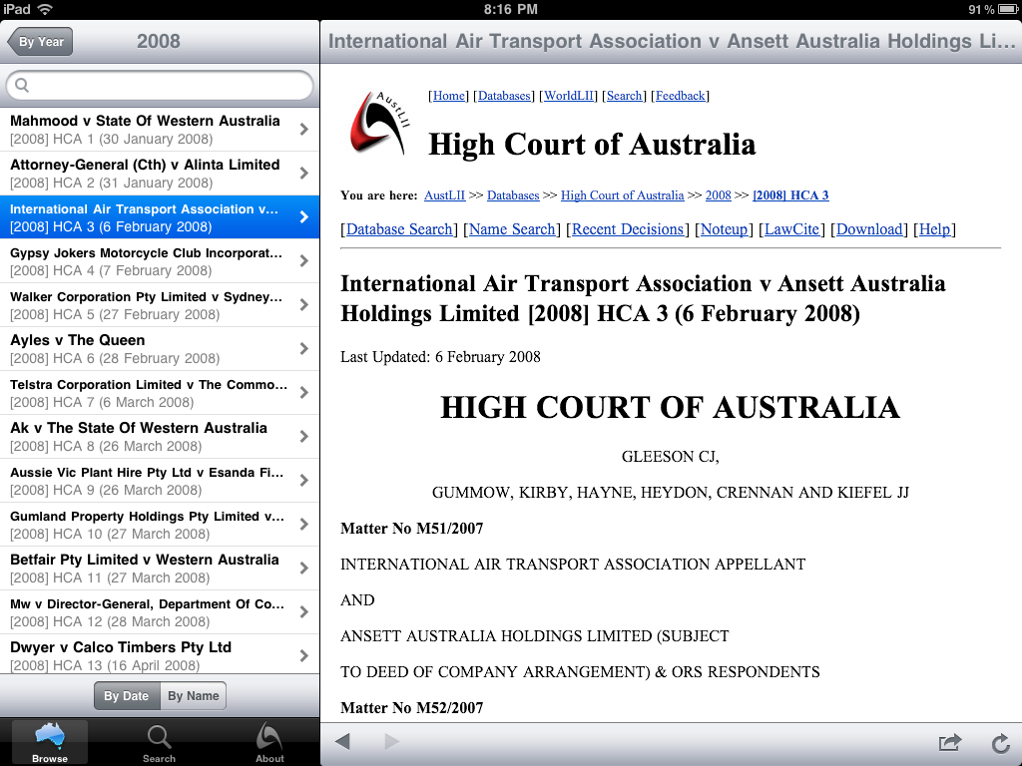The height and width of the screenshot is (766, 1022).
Task: Tap the chevron on the Walker Corporation row
Action: click(x=303, y=305)
